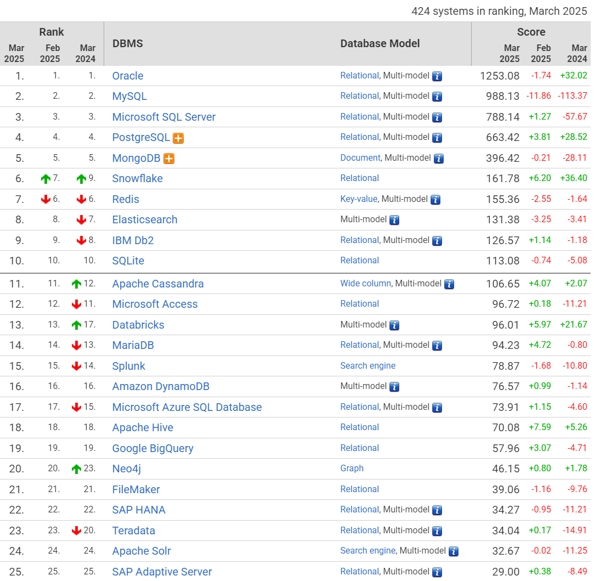Open the Elasticsearch DBMS link
This screenshot has width=594, height=581.
click(x=145, y=220)
